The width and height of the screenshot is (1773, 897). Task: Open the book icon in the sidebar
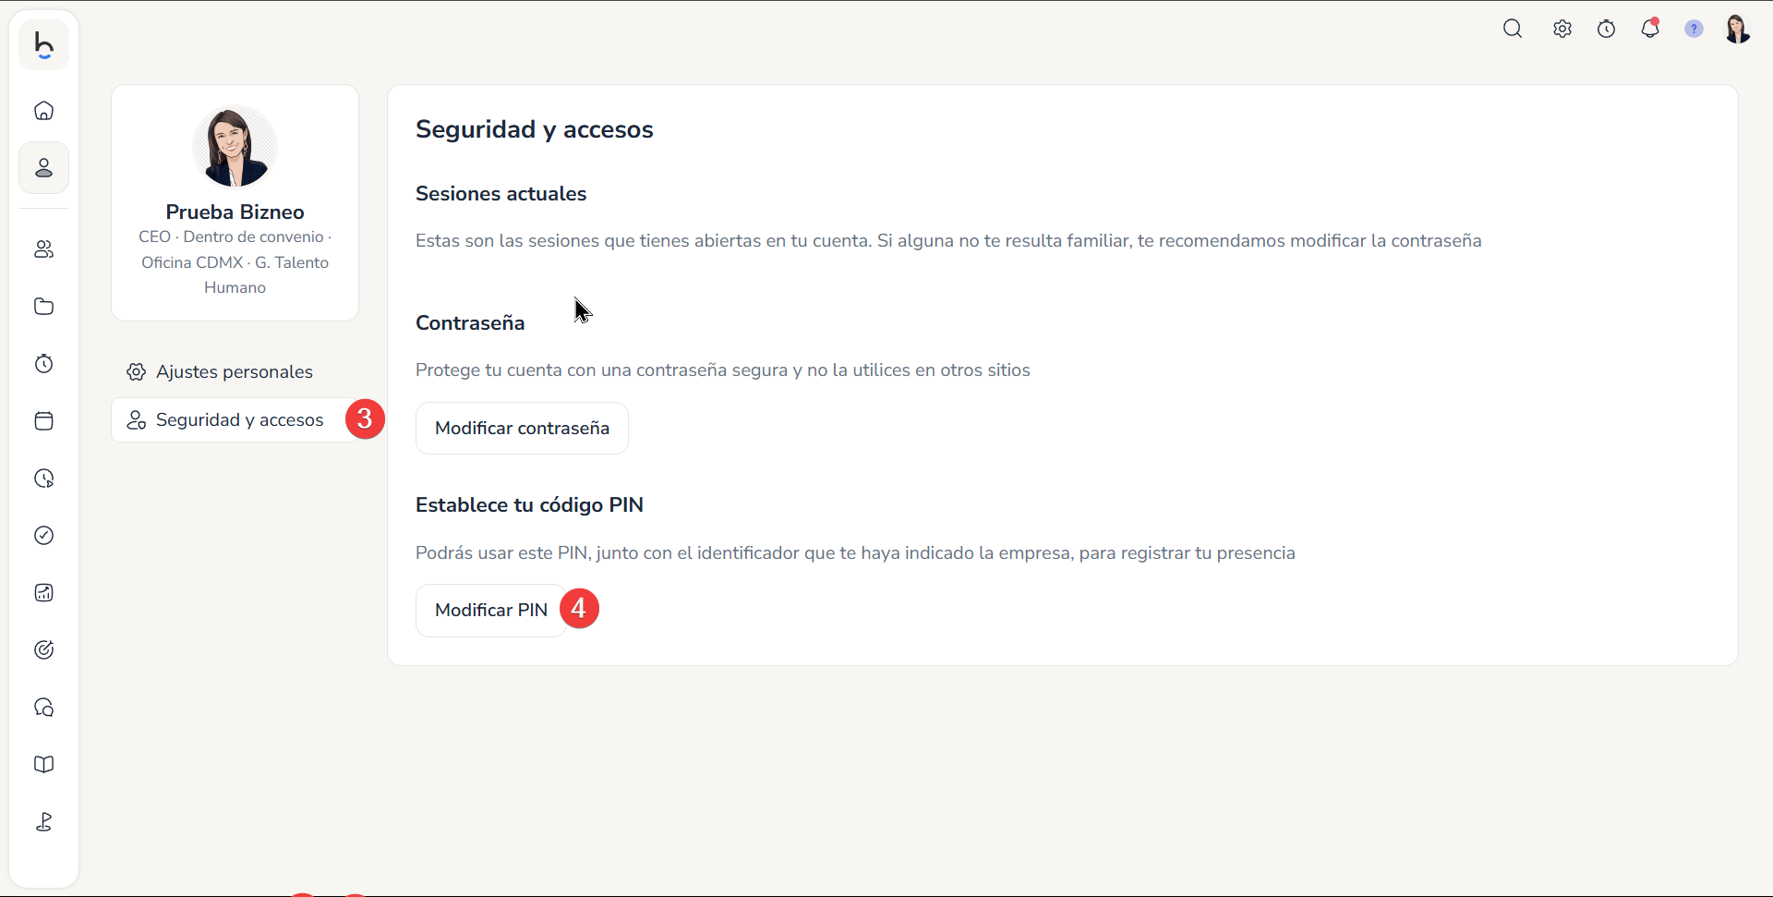point(43,765)
